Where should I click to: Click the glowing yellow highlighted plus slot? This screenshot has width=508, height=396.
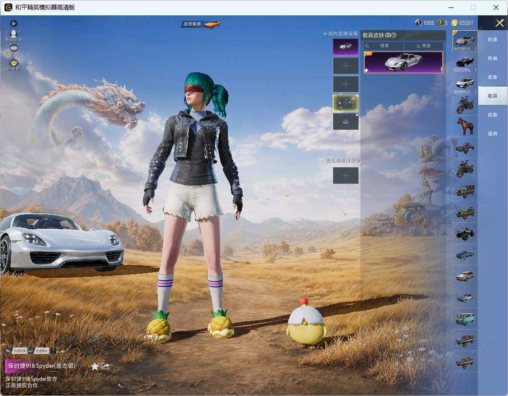[346, 103]
